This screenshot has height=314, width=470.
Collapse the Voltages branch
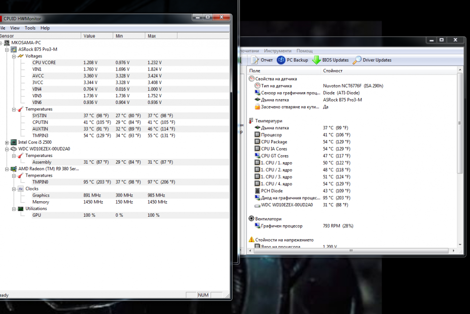14,56
